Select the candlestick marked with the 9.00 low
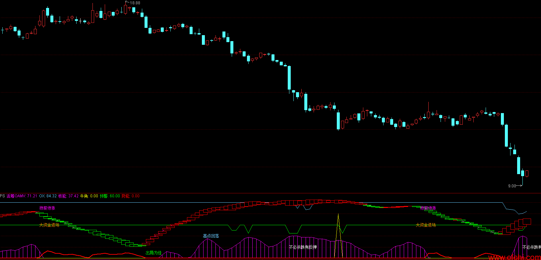The height and width of the screenshot is (260, 541). pos(523,177)
